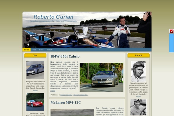Click the tagline 'Giornalista e commentatore TV'

[x=42, y=21]
